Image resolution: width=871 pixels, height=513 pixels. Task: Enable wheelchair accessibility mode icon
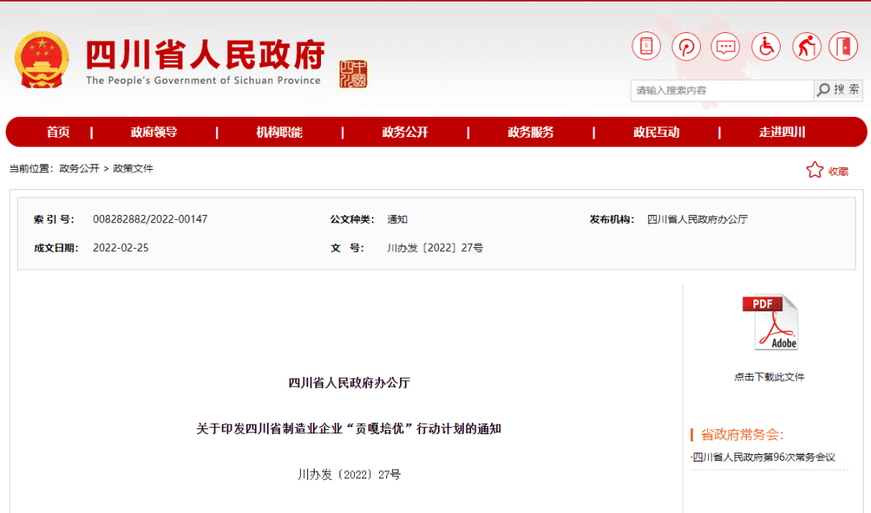pyautogui.click(x=766, y=46)
